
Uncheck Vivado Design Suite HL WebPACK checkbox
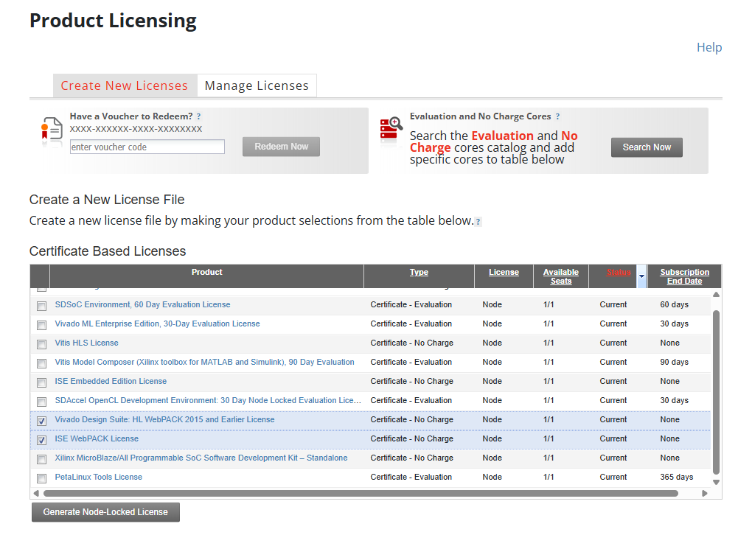tap(41, 421)
